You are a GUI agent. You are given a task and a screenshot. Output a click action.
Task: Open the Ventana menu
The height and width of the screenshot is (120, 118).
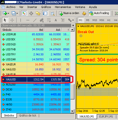pos(80,7)
